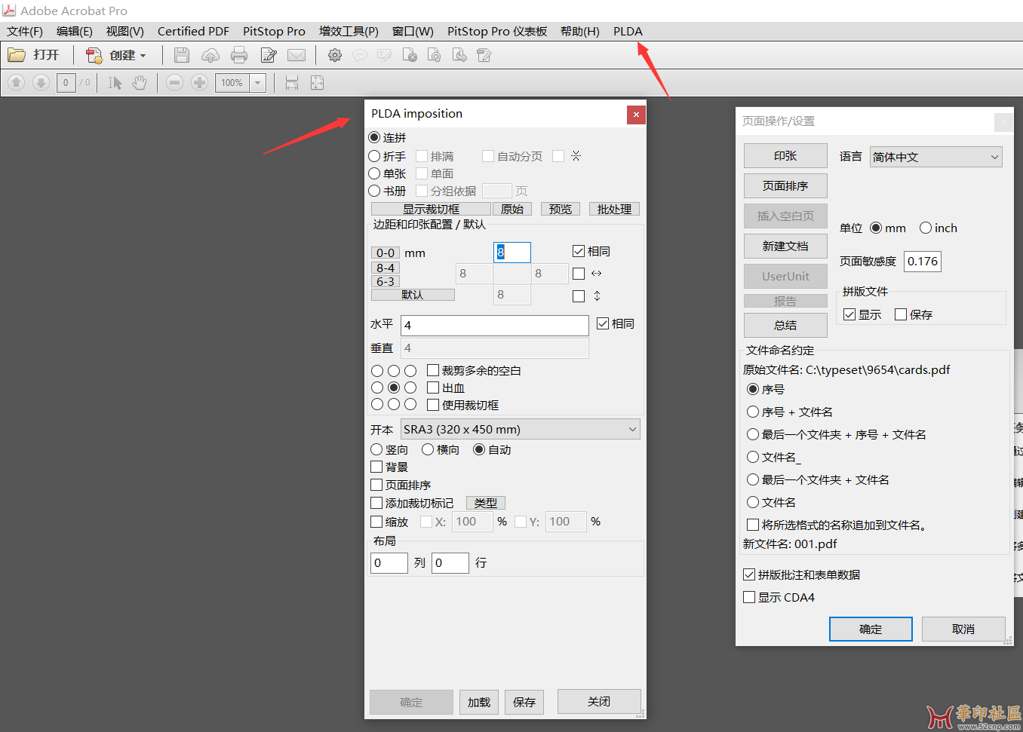This screenshot has width=1023, height=732.
Task: Click the 水平 spacing input field
Action: click(495, 325)
